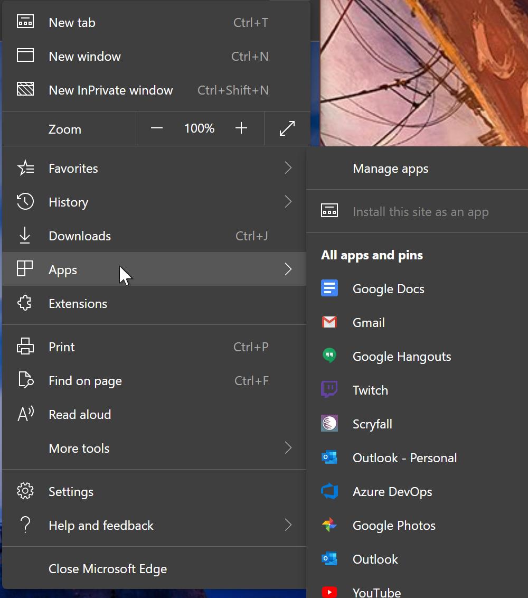Start Read aloud from the menu
The image size is (528, 598).
[x=154, y=414]
